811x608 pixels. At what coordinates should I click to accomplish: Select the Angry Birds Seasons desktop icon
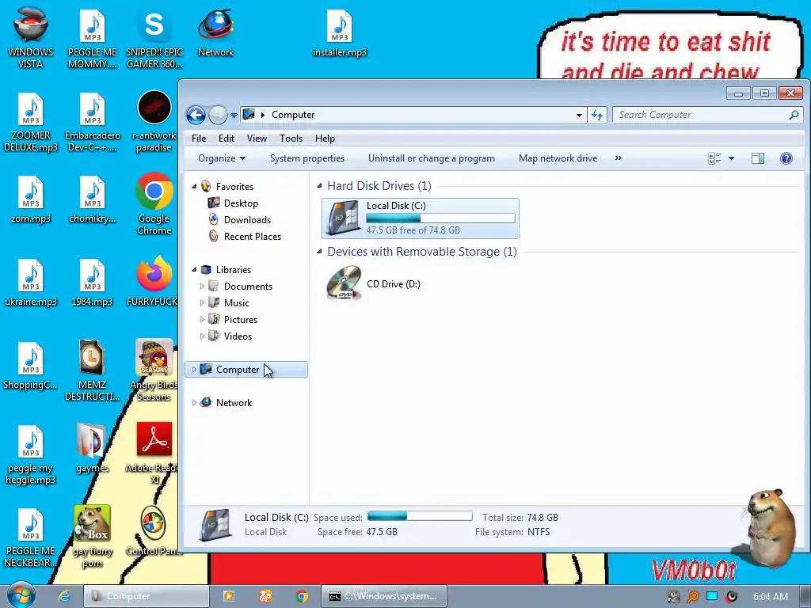tap(154, 370)
